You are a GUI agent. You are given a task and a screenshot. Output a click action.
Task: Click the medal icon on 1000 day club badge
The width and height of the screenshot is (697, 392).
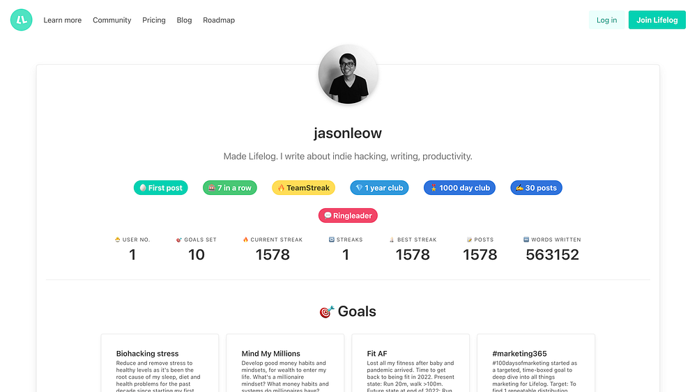434,188
